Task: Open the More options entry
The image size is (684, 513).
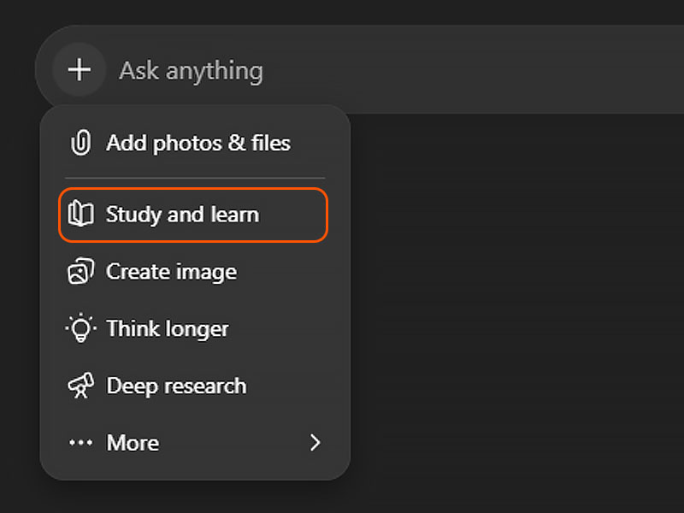Action: click(133, 443)
